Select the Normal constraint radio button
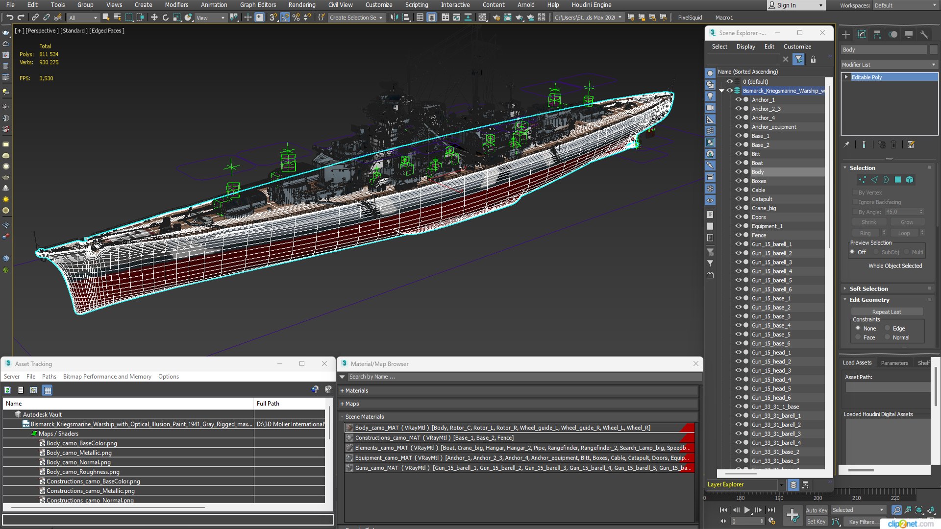 click(x=887, y=337)
